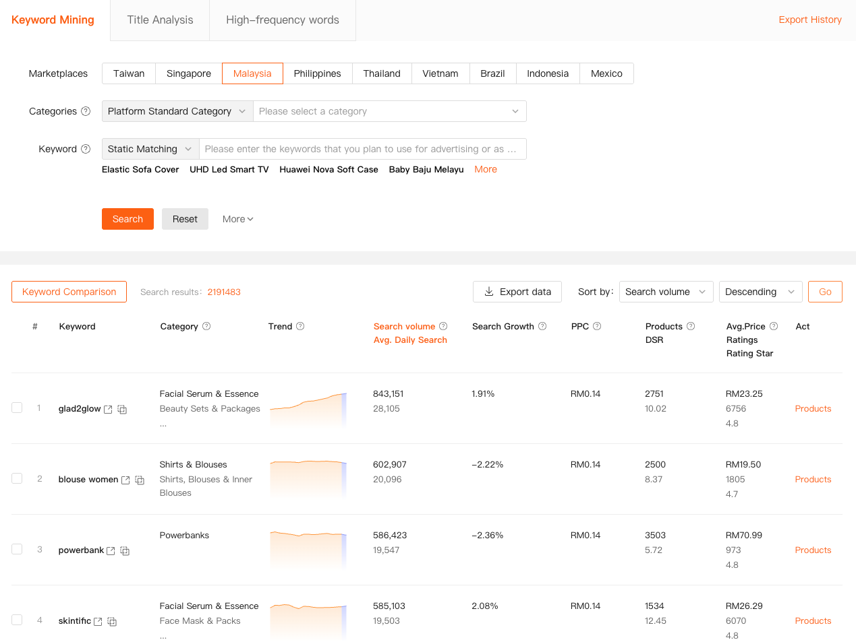This screenshot has height=642, width=856.
Task: Check the powerbank row checkbox
Action: point(18,549)
